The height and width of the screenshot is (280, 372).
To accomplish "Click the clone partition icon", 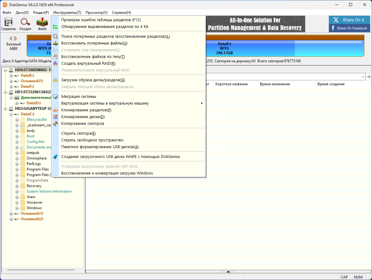I will click(x=55, y=110).
